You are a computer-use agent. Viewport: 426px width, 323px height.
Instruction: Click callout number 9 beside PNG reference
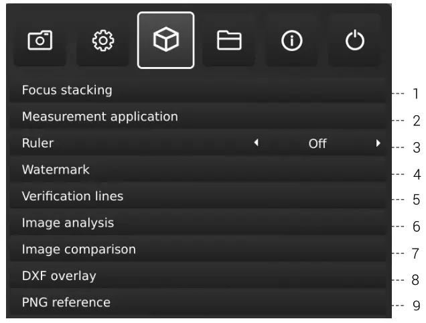[x=415, y=306]
